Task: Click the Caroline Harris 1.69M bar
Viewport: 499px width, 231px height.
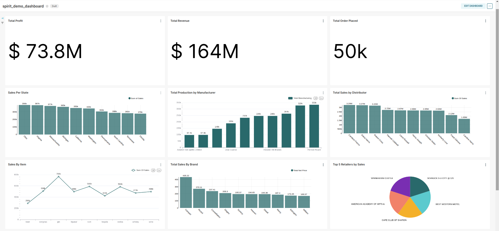Action: point(464,126)
